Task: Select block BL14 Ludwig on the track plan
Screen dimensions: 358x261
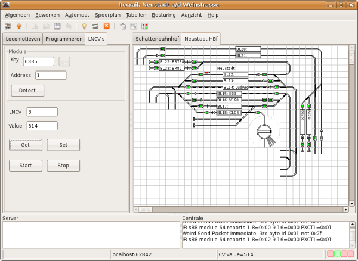Action: point(235,87)
